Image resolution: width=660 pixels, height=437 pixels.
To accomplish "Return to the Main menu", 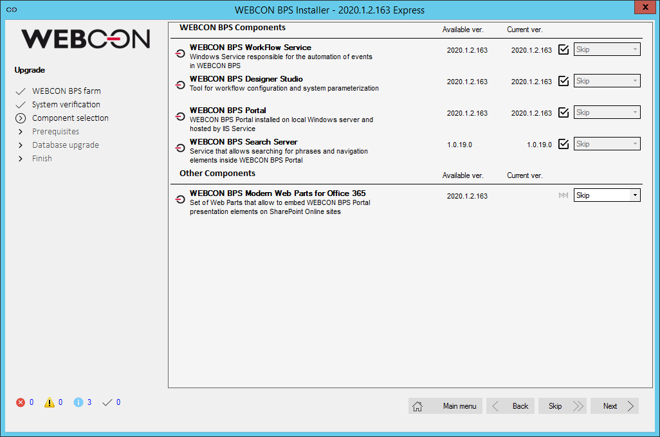I will click(445, 406).
